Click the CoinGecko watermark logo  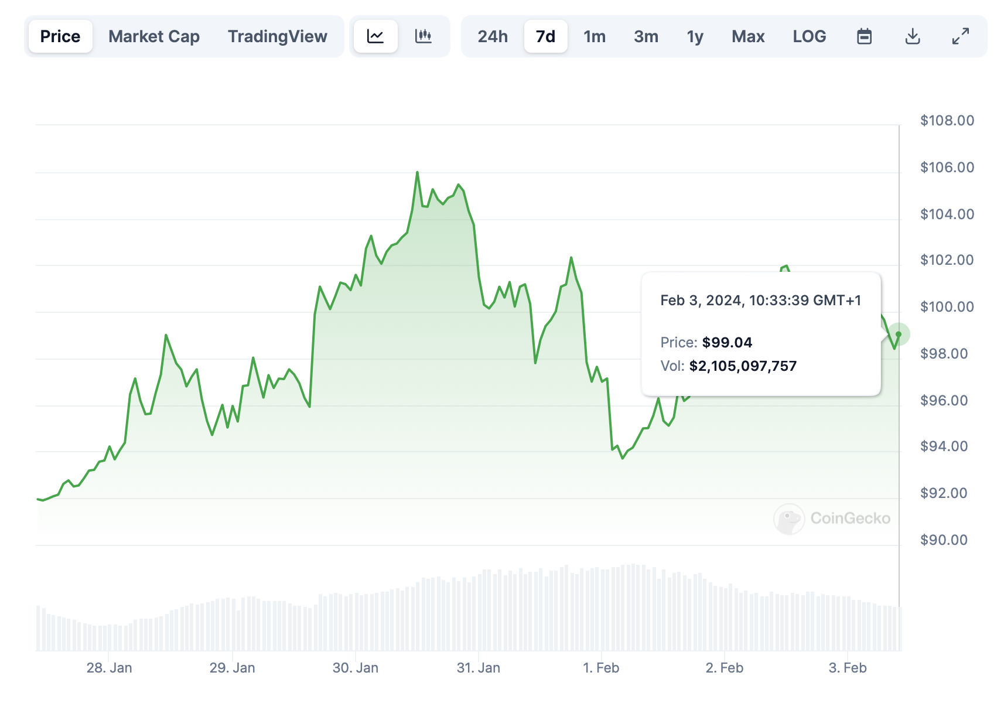[832, 518]
